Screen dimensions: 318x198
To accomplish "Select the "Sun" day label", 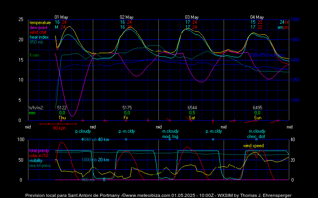I will (257, 118).
